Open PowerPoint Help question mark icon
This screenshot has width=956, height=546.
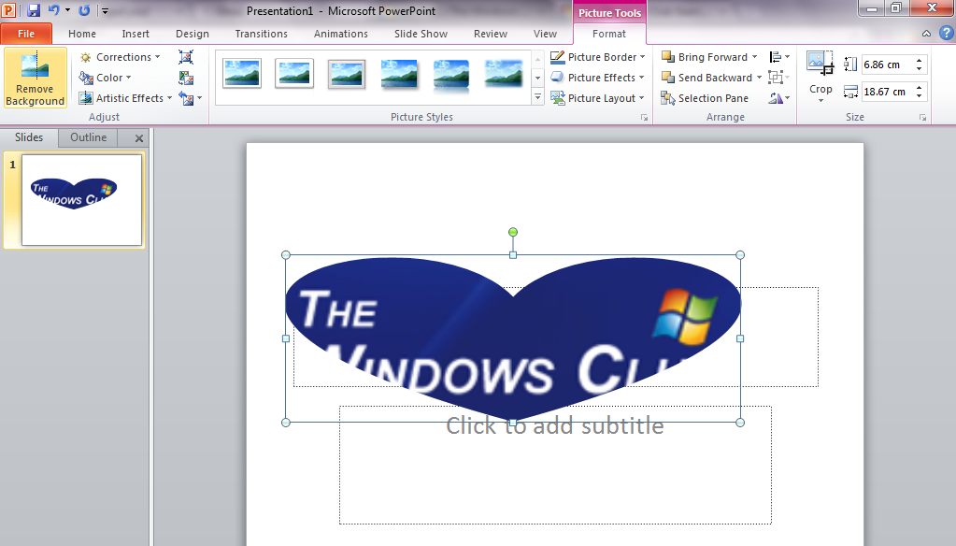pos(946,33)
